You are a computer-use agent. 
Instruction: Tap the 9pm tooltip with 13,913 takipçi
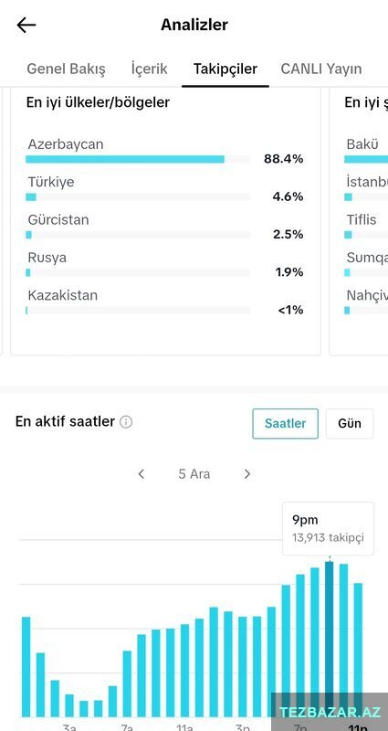click(x=329, y=529)
